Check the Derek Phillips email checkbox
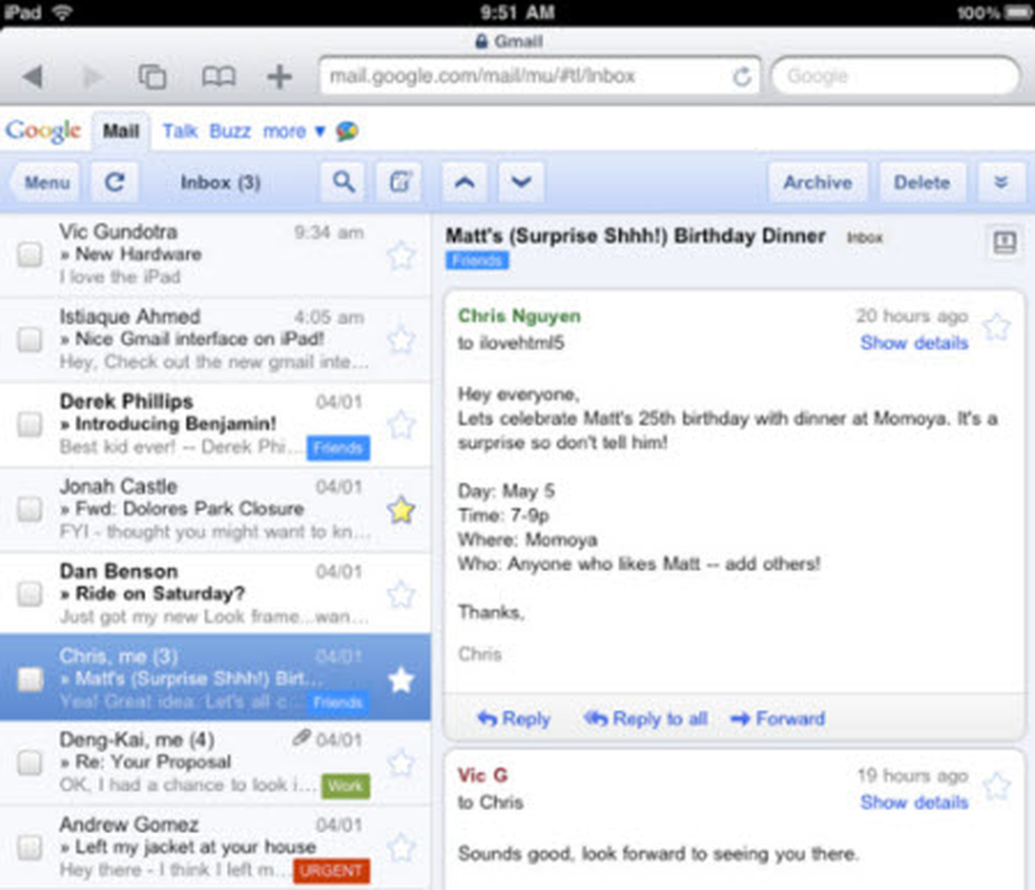Screen dimensions: 1035x890 click(30, 424)
